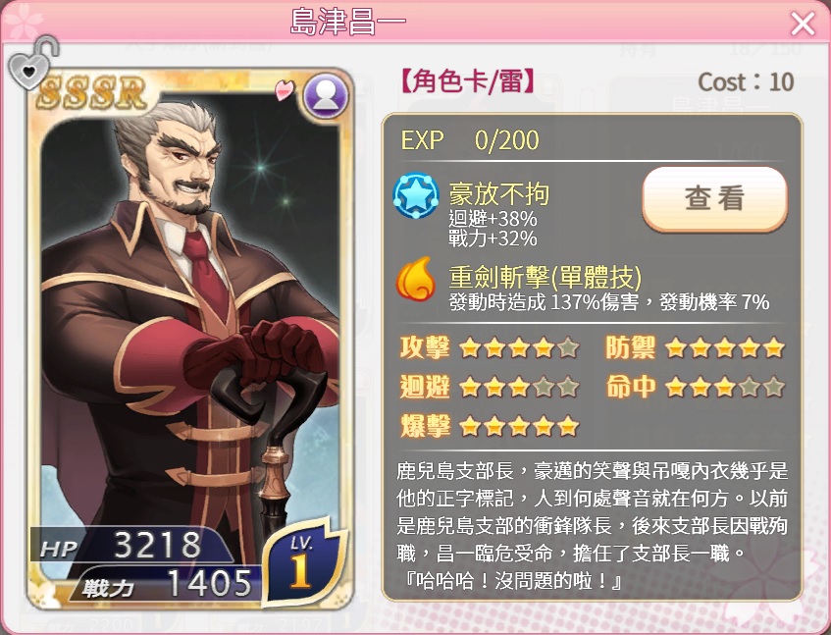Click the SSSR rarity badge

coord(92,93)
